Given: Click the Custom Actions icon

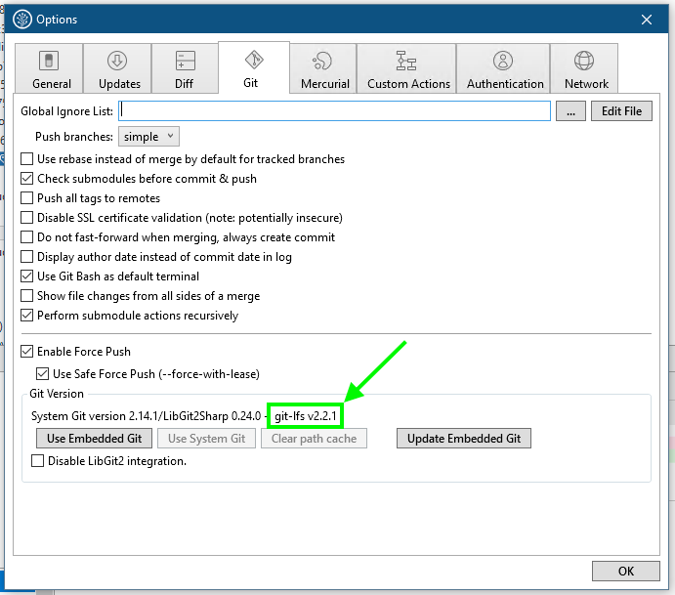Looking at the screenshot, I should [406, 61].
